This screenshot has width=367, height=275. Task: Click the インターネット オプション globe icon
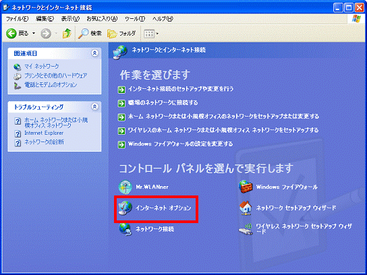point(125,208)
